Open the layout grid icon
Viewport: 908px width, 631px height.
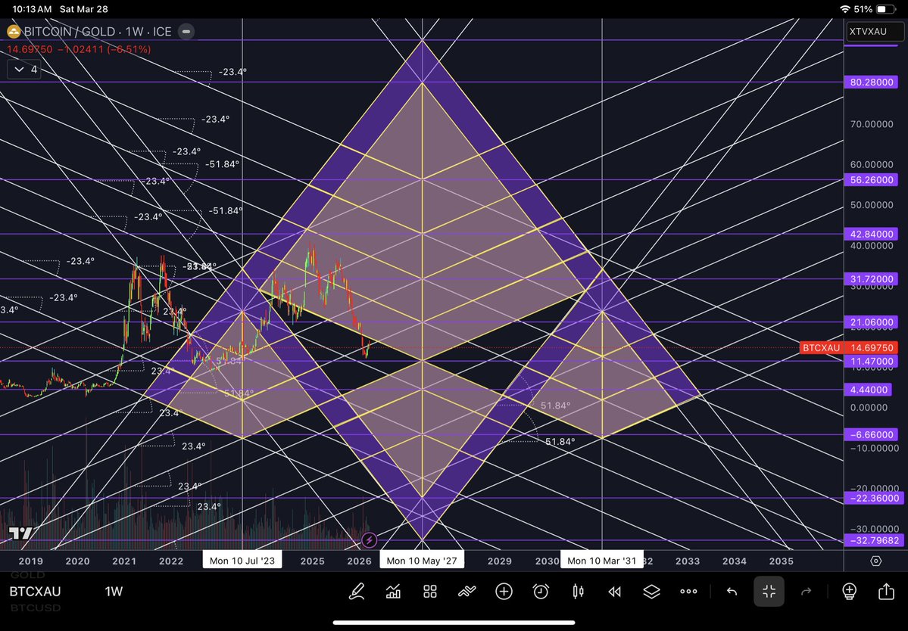point(429,591)
